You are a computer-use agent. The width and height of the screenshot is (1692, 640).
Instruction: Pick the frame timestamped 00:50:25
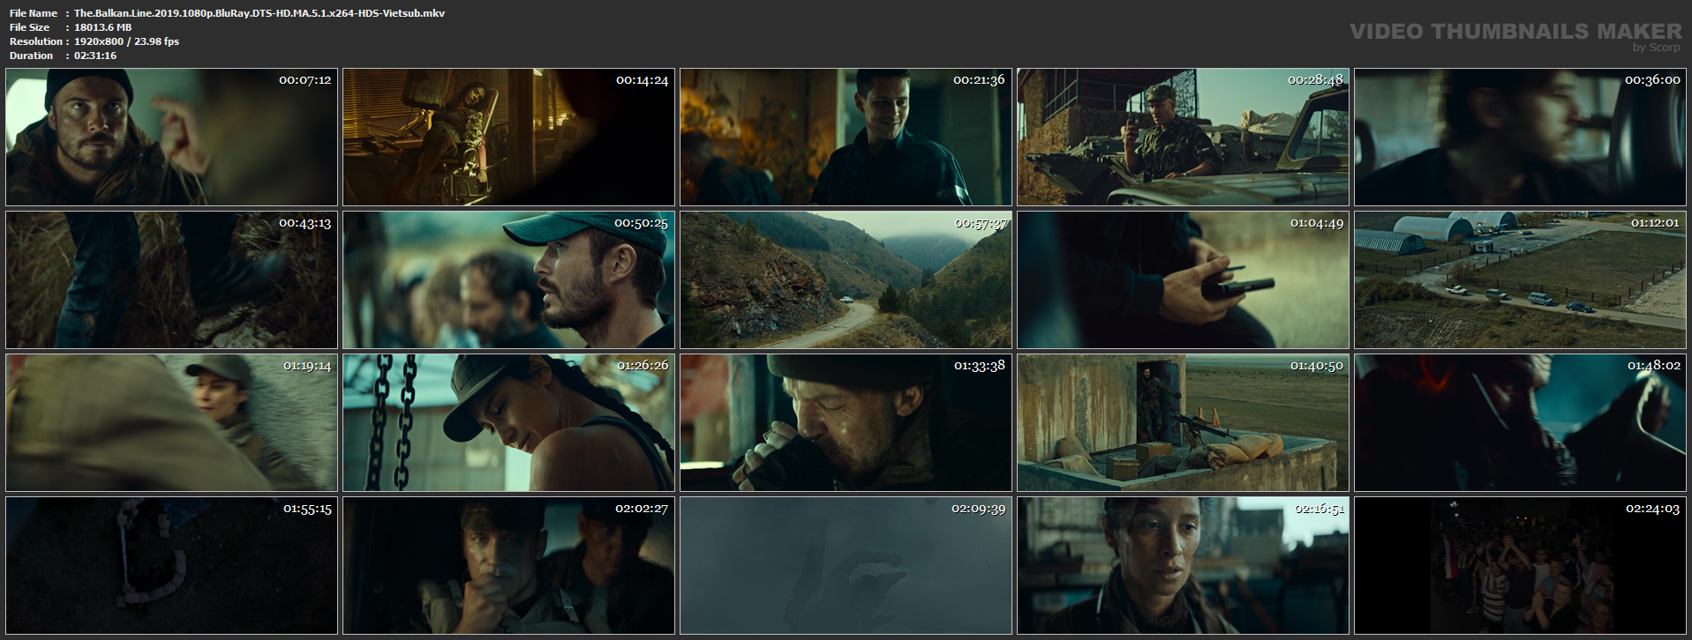(508, 280)
